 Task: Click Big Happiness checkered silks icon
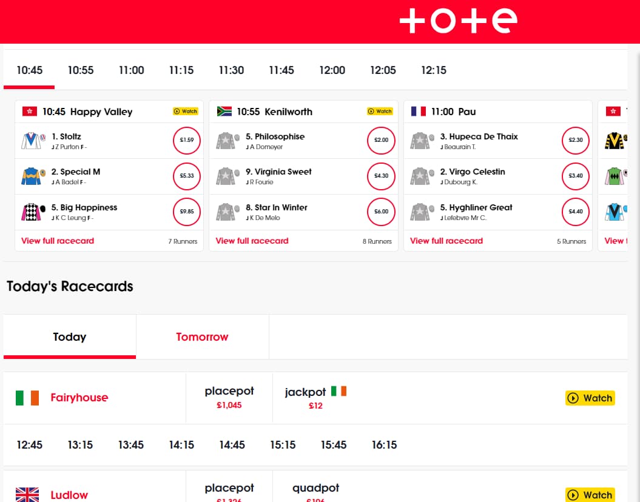click(32, 212)
